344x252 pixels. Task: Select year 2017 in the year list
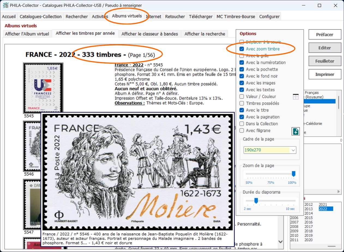(x=309, y=226)
